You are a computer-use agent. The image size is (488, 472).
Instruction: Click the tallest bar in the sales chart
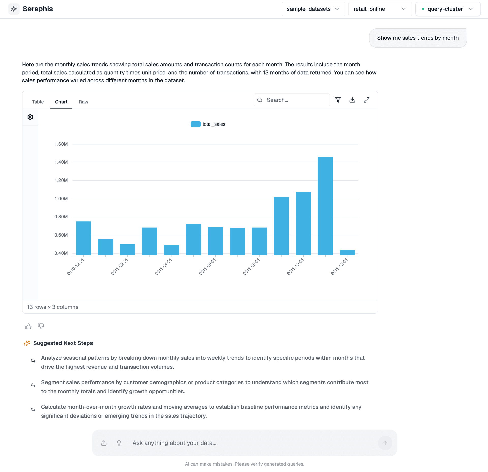[x=325, y=204]
